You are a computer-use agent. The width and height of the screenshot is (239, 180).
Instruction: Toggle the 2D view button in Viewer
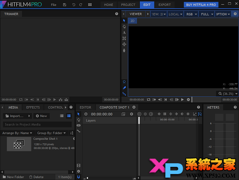point(133,21)
